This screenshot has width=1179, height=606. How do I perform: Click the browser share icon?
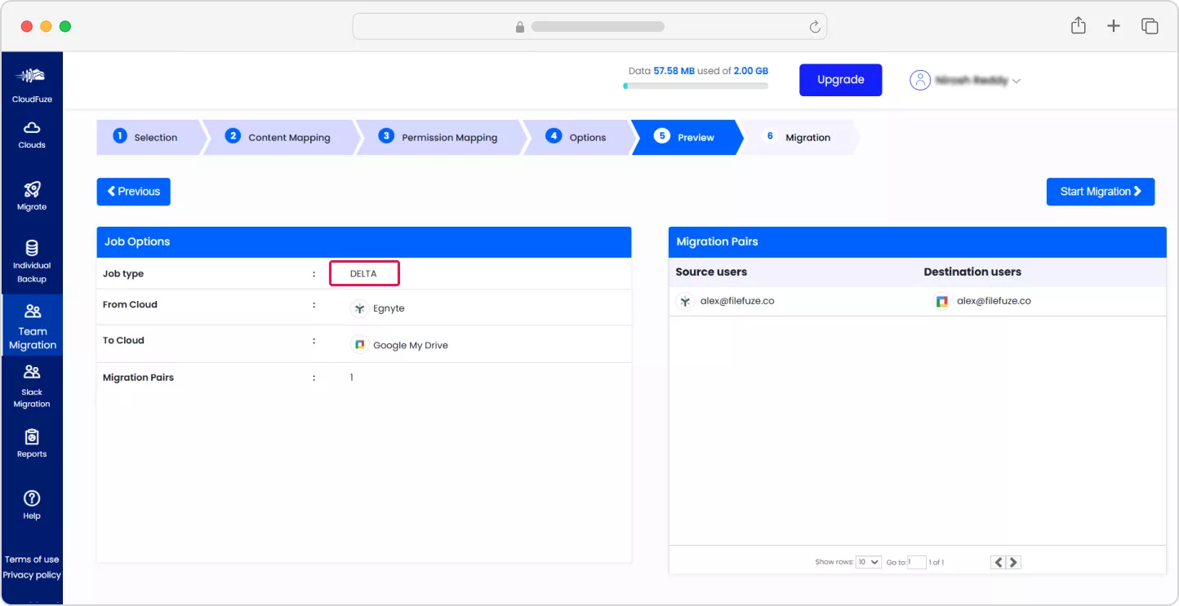tap(1079, 25)
